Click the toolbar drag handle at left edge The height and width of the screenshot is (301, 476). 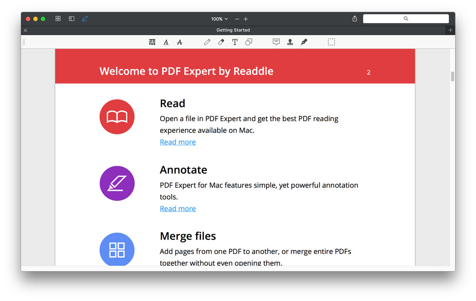pos(24,42)
